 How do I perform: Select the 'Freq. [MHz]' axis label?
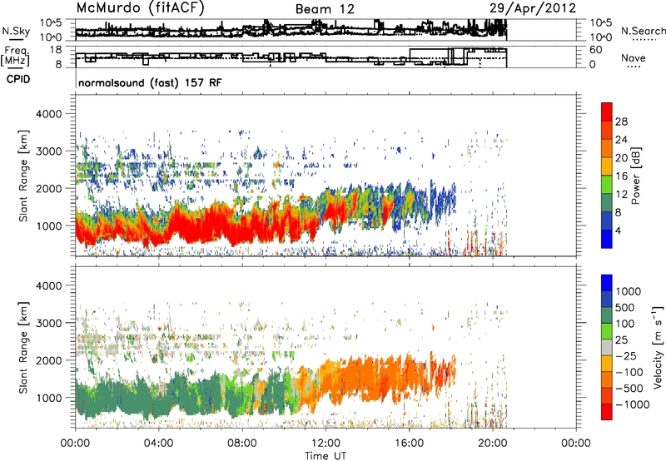tap(16, 57)
